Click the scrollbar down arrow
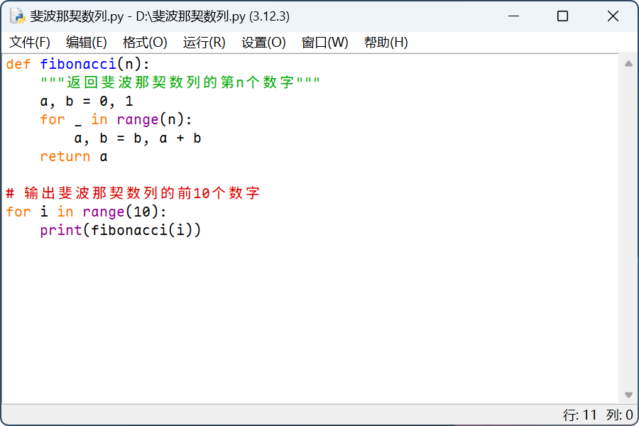Image resolution: width=639 pixels, height=426 pixels. click(x=628, y=395)
